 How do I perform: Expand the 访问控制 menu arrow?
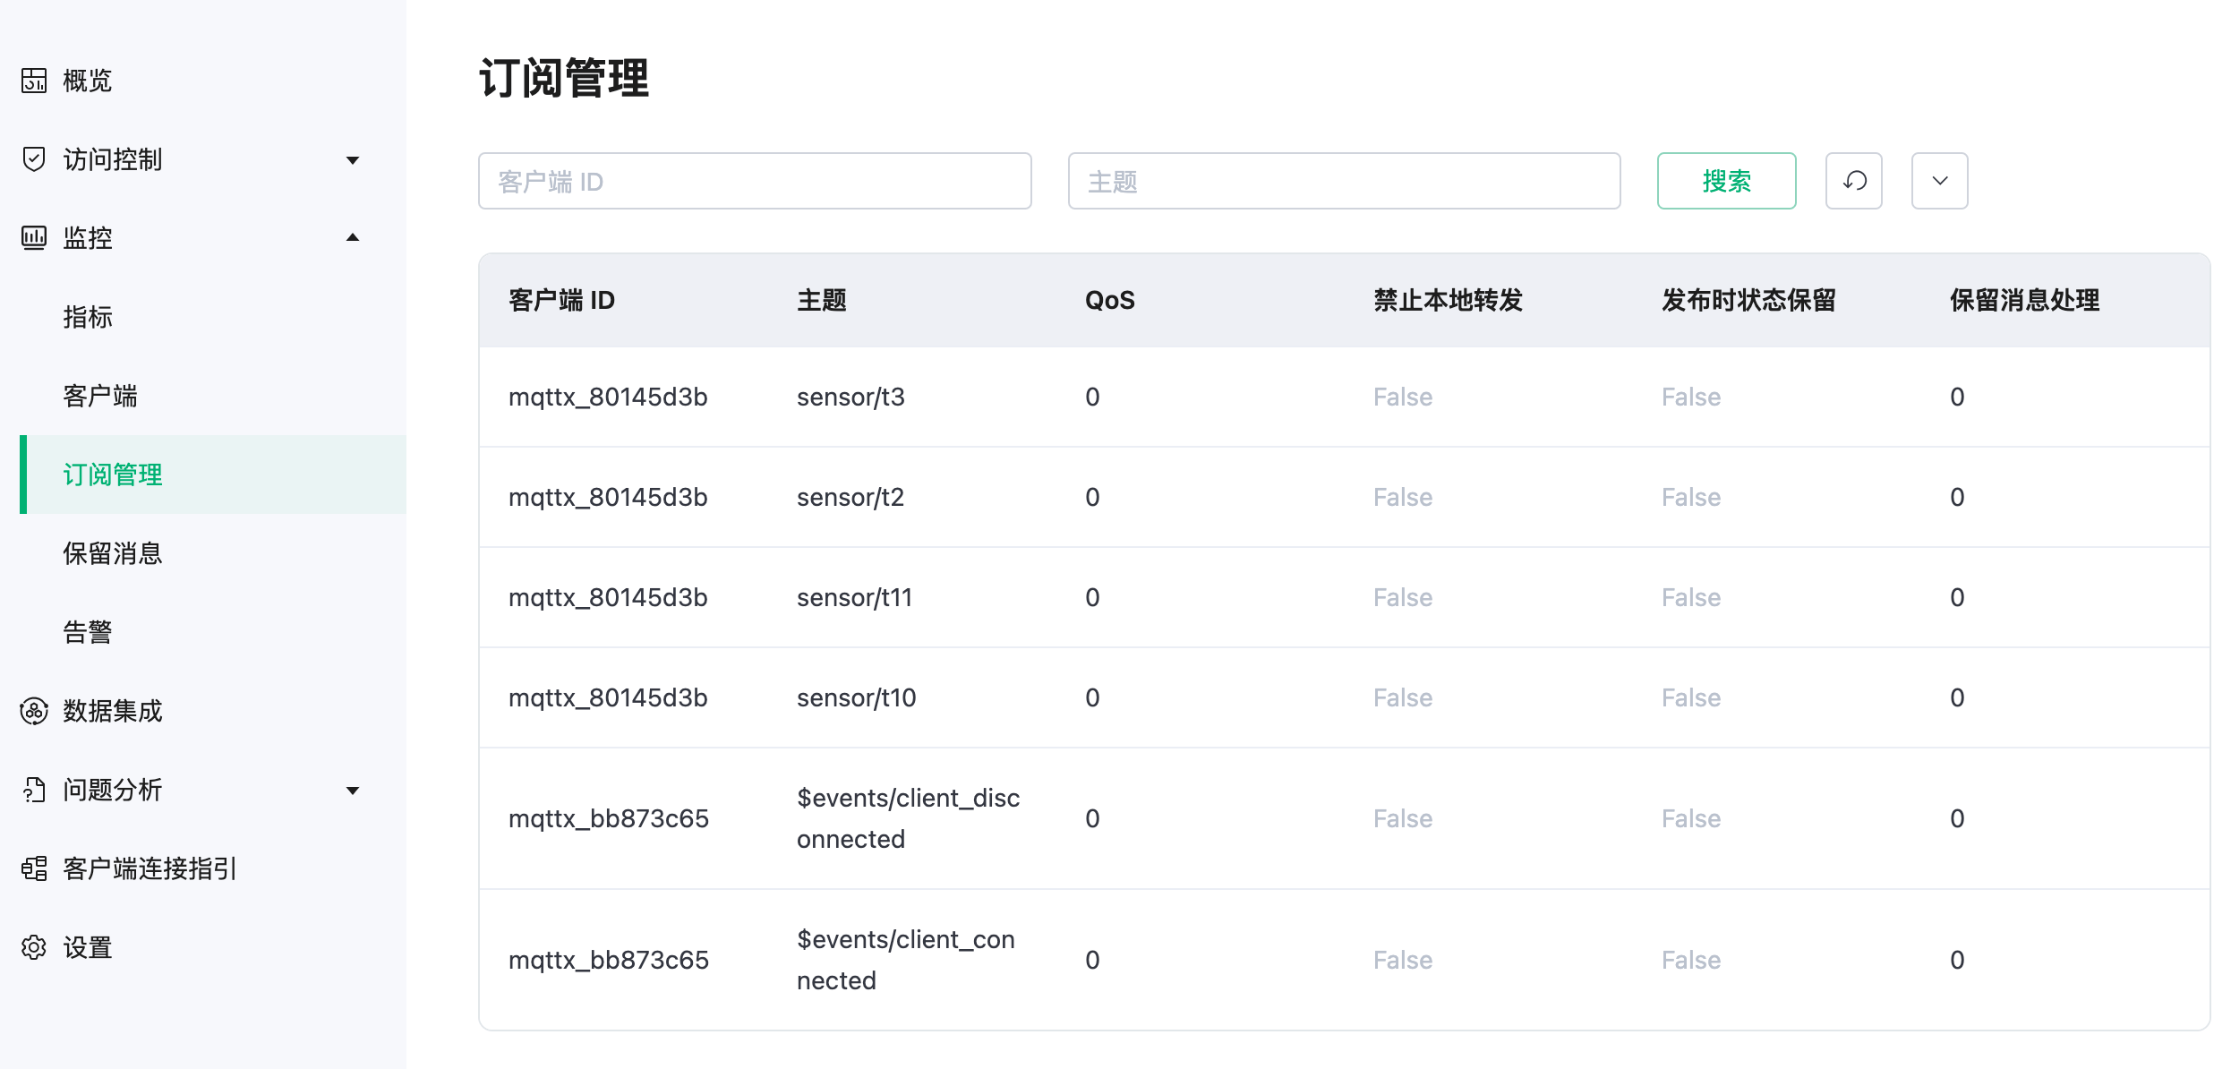(x=353, y=160)
